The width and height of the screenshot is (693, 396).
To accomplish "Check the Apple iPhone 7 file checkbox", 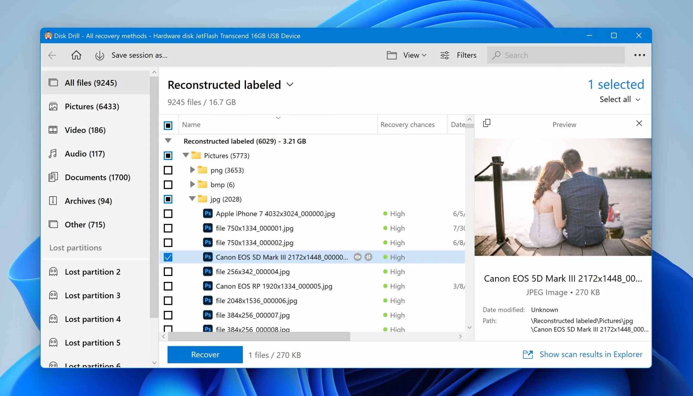I will [168, 214].
